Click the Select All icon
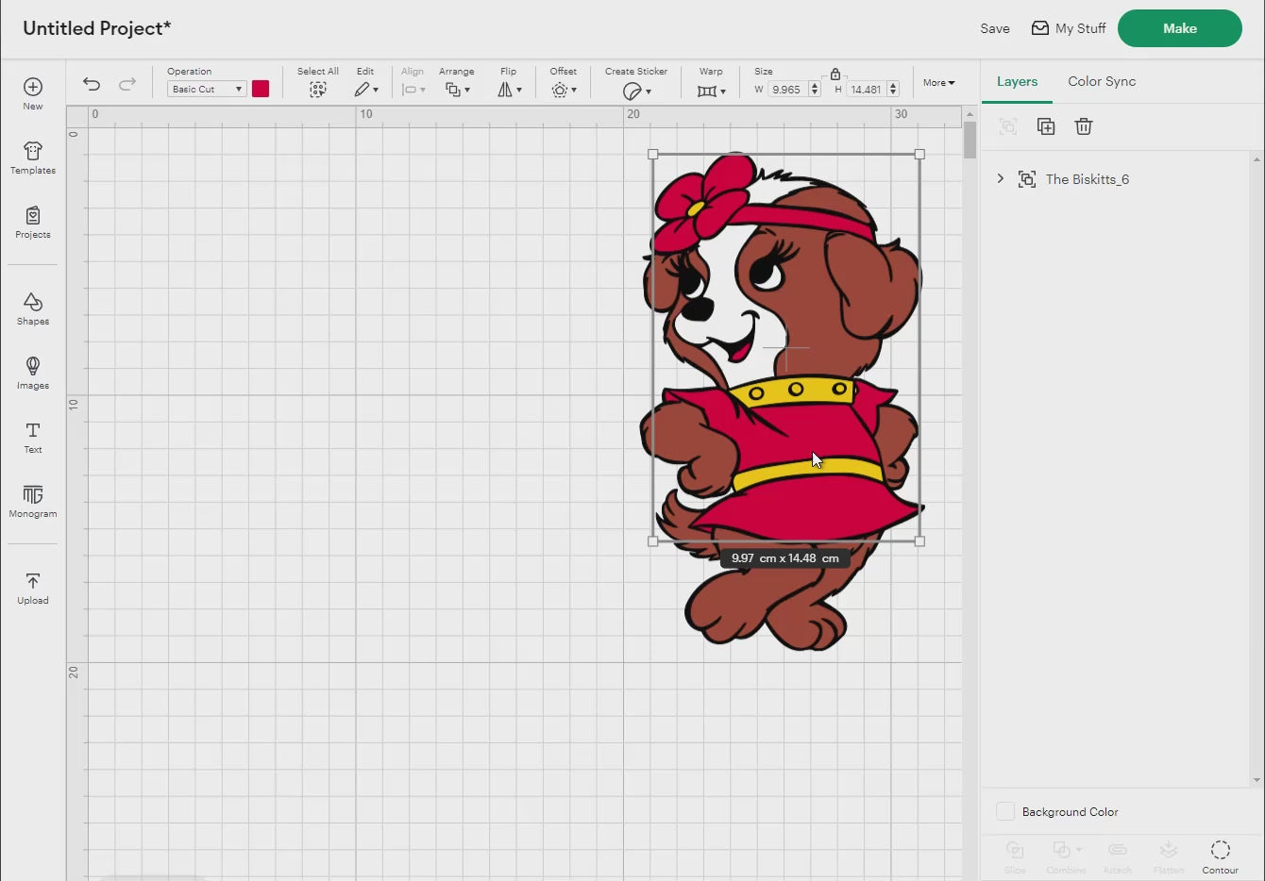 tap(318, 90)
